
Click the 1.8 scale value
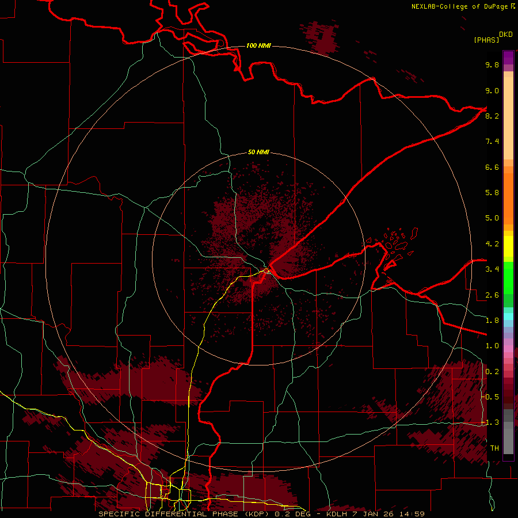coord(492,321)
